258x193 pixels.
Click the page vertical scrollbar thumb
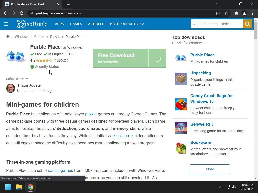coord(256,30)
